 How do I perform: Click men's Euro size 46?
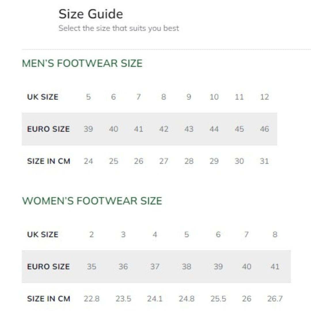(264, 129)
